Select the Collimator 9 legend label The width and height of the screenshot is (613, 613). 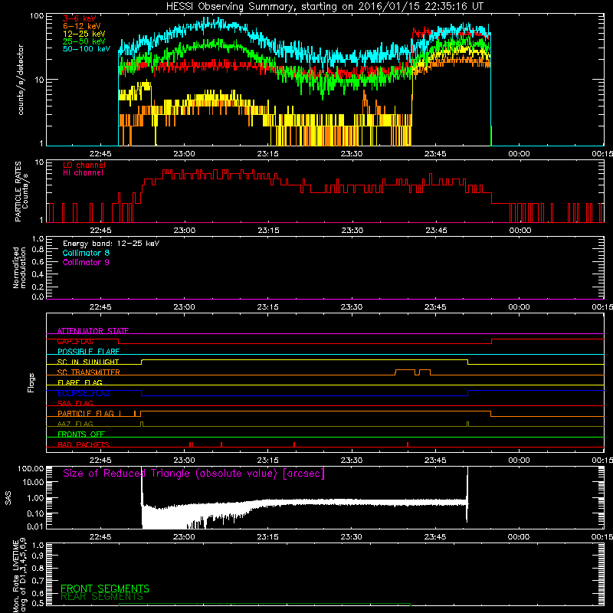(x=86, y=262)
